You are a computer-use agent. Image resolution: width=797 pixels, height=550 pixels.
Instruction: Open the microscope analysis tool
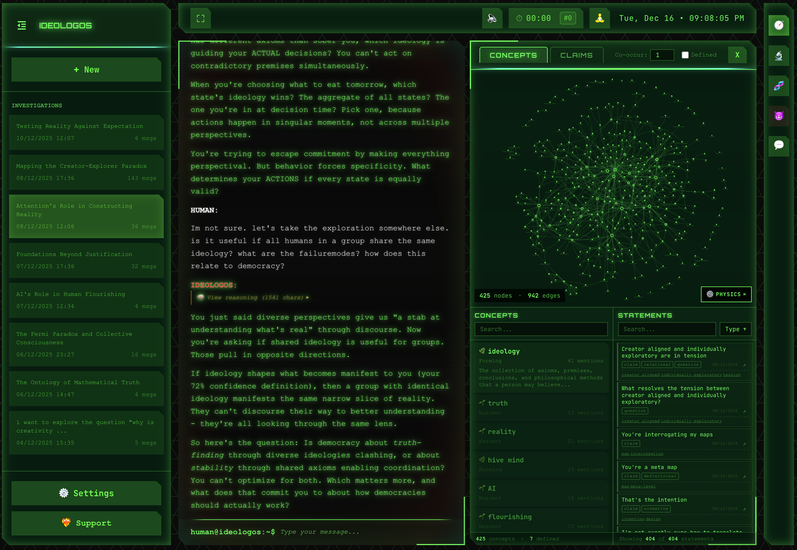[779, 56]
